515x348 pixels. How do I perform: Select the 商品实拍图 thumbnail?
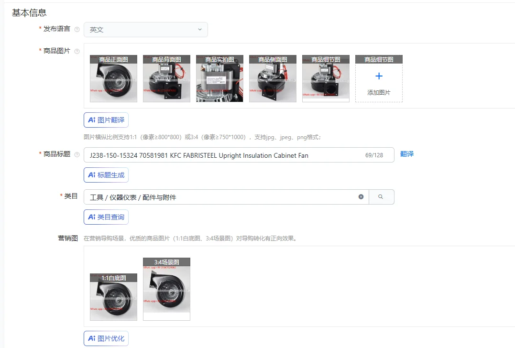click(220, 78)
